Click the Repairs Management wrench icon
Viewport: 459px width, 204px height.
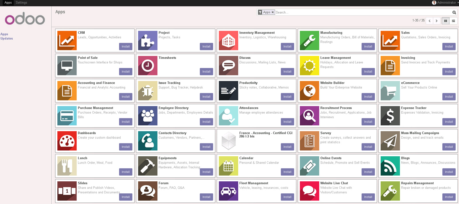click(x=390, y=191)
